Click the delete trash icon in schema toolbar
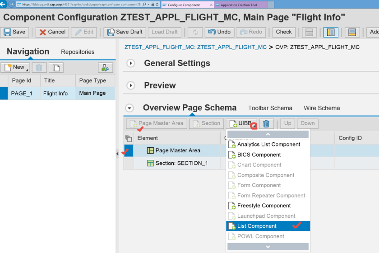Screen dimensions: 379x253 (x=266, y=123)
